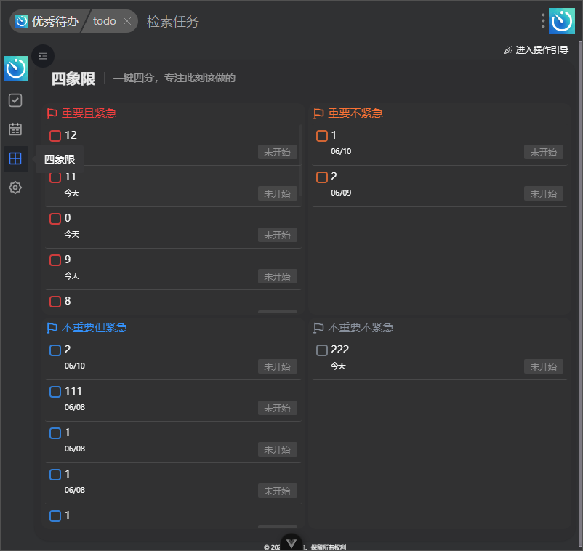The height and width of the screenshot is (551, 583).
Task: Open the 未开始 status for task 9
Action: click(278, 276)
